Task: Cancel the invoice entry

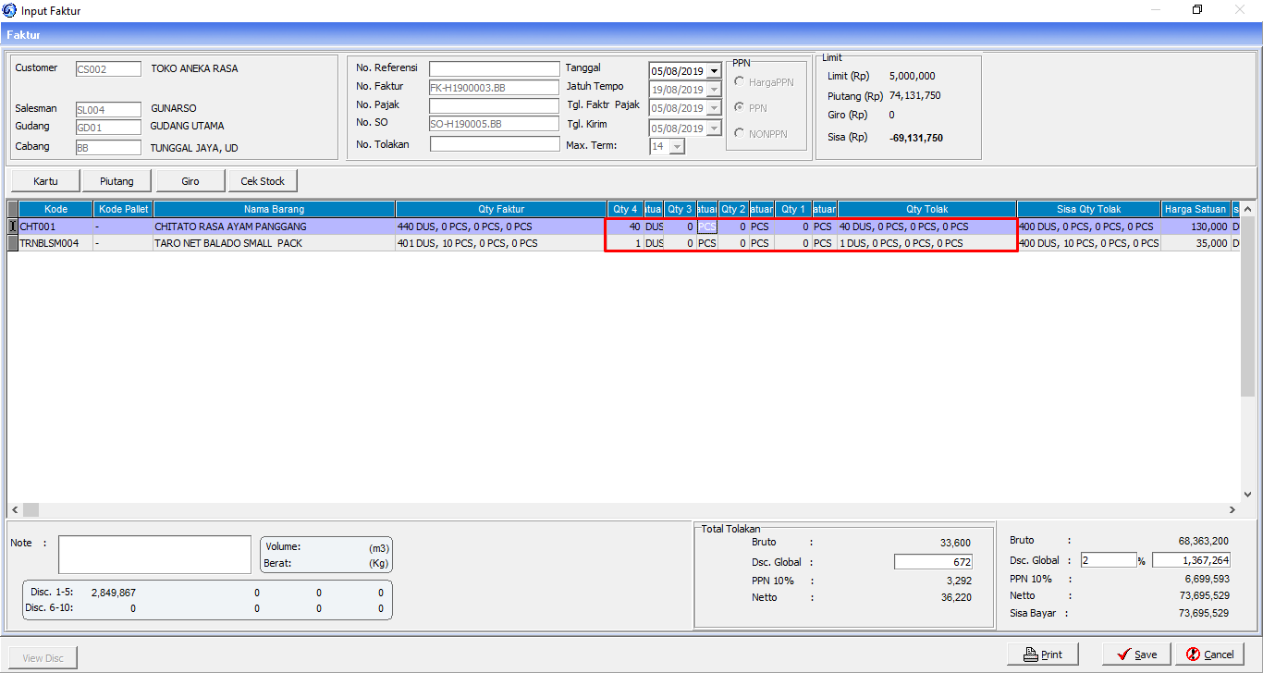Action: point(1209,655)
